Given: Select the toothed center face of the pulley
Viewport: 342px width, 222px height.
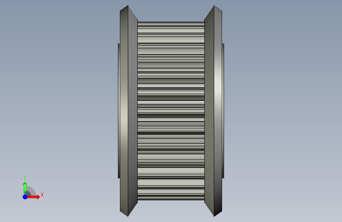Looking at the screenshot, I should coord(171,111).
